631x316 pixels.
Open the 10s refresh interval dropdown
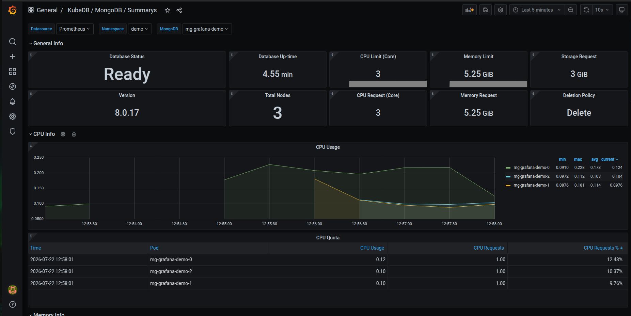(x=602, y=10)
